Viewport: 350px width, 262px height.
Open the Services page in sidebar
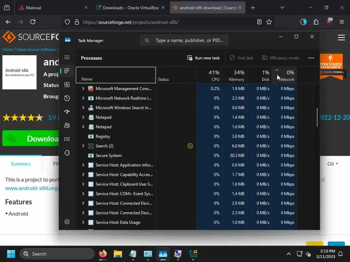pyautogui.click(x=67, y=153)
